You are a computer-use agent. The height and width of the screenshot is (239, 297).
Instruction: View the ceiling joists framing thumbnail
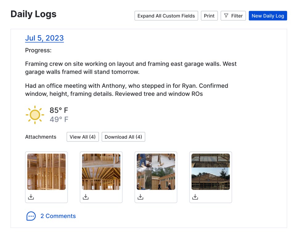click(x=101, y=172)
